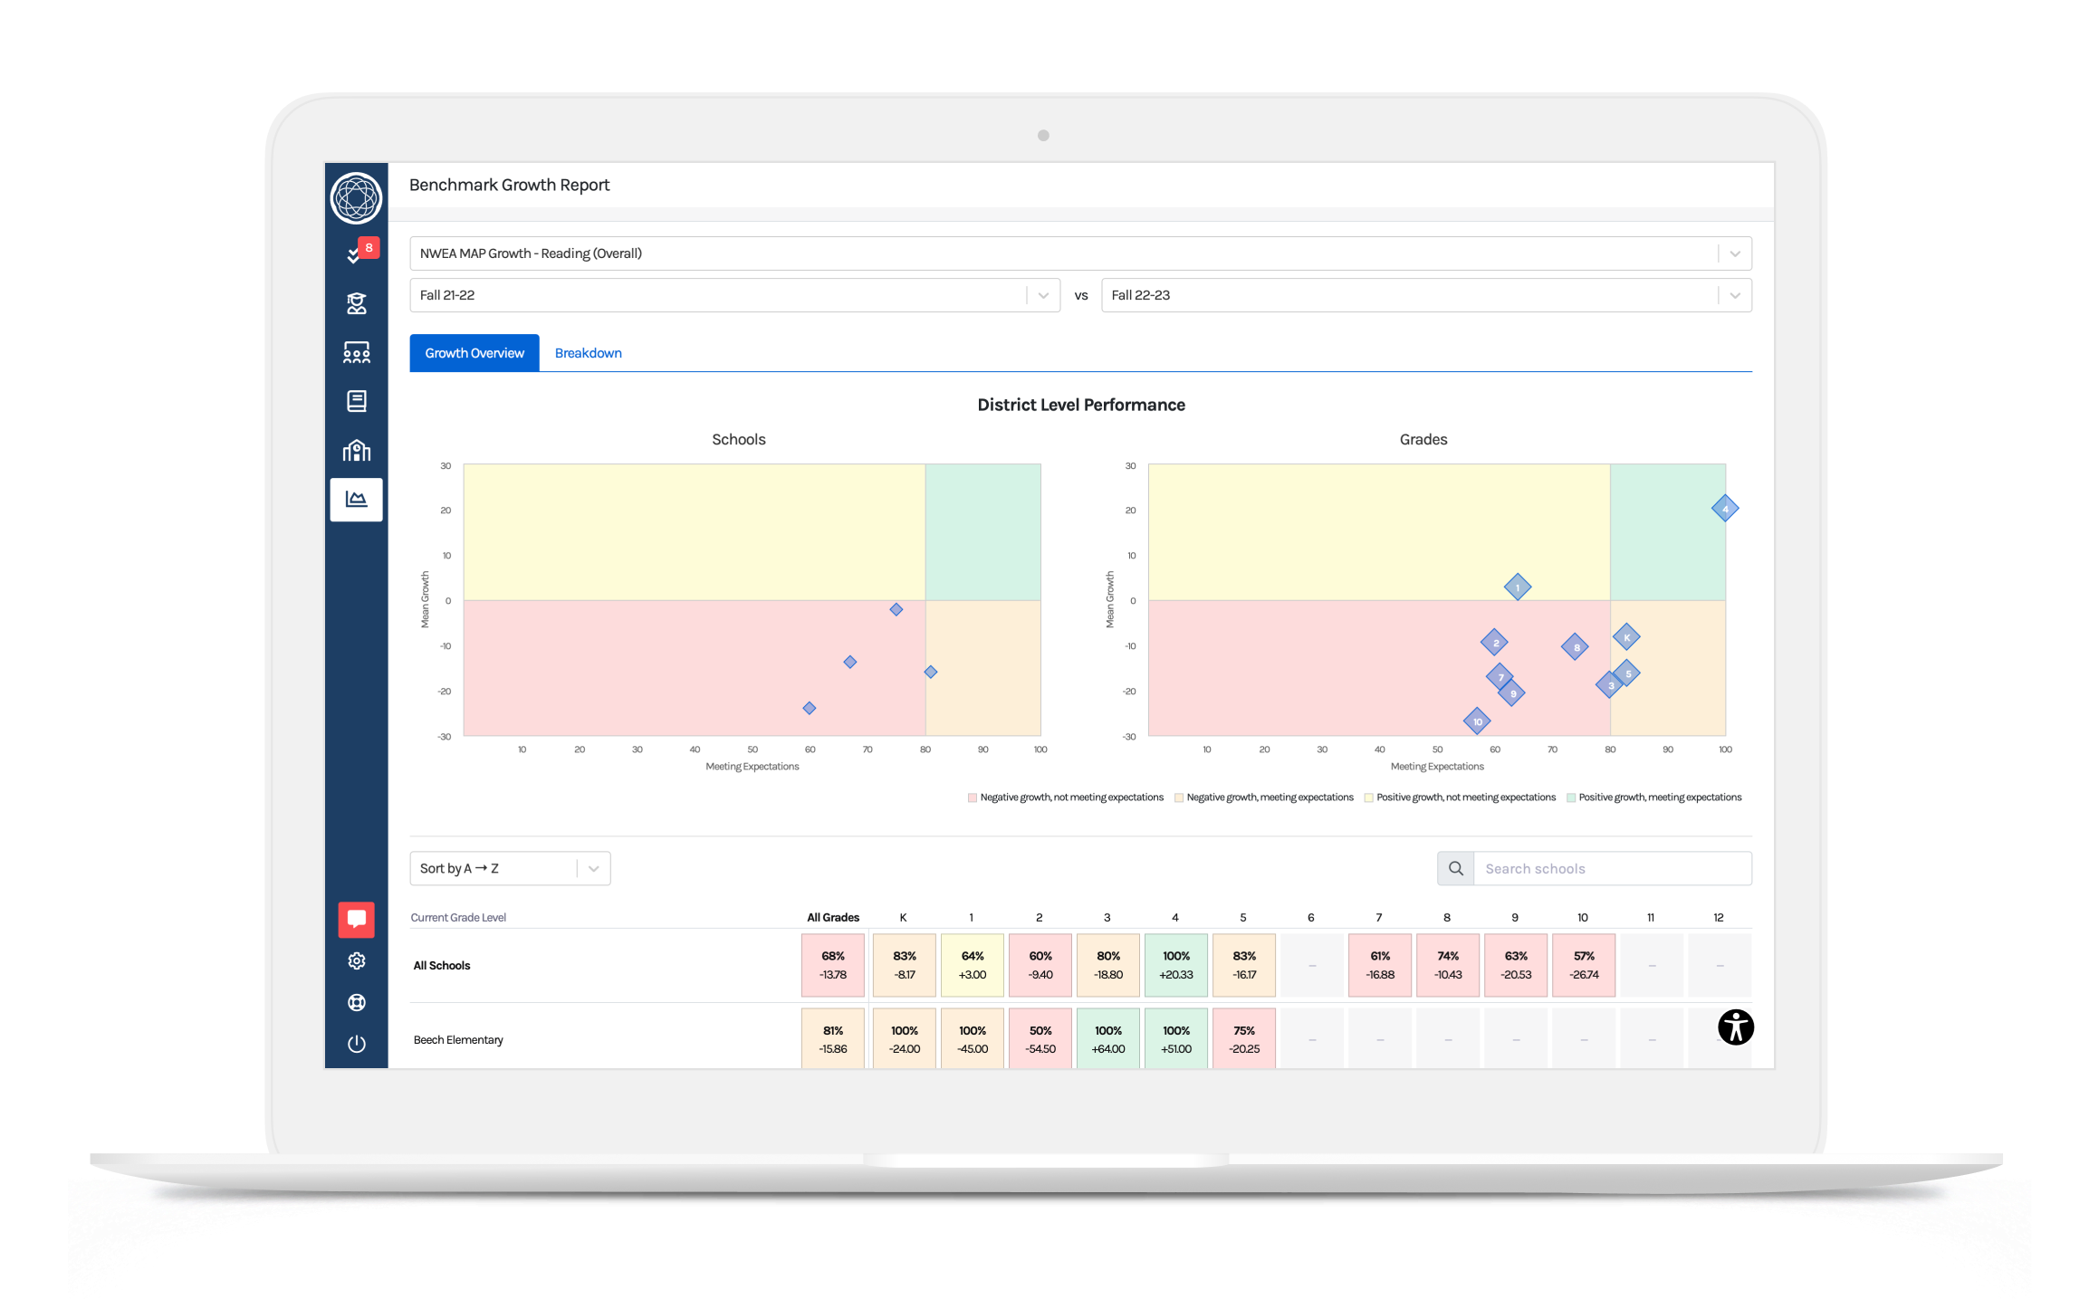
Task: Click All Schools All Grades cell 68%
Action: 832,966
